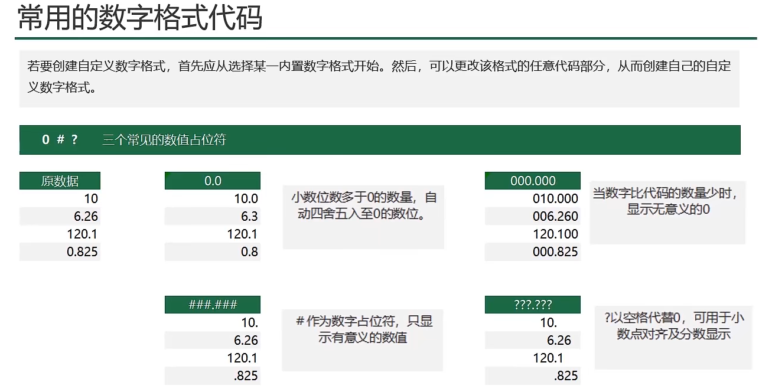This screenshot has width=772, height=392.
Task: Click the 0.0 format code header
Action: (x=213, y=181)
